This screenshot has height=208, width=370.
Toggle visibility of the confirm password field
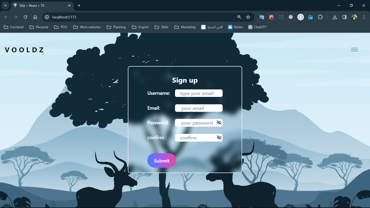219,138
